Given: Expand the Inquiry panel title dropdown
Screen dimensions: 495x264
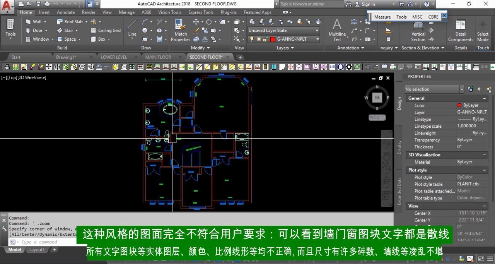Looking at the screenshot, I should point(389,48).
